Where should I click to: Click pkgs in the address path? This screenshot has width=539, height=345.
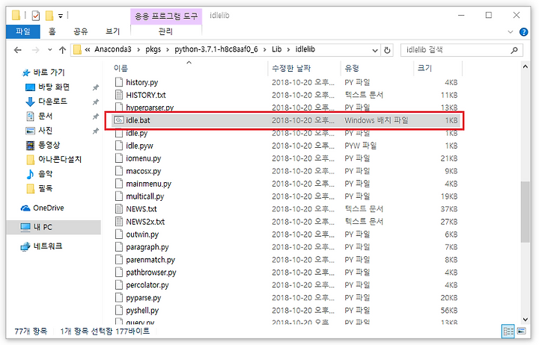(x=153, y=49)
